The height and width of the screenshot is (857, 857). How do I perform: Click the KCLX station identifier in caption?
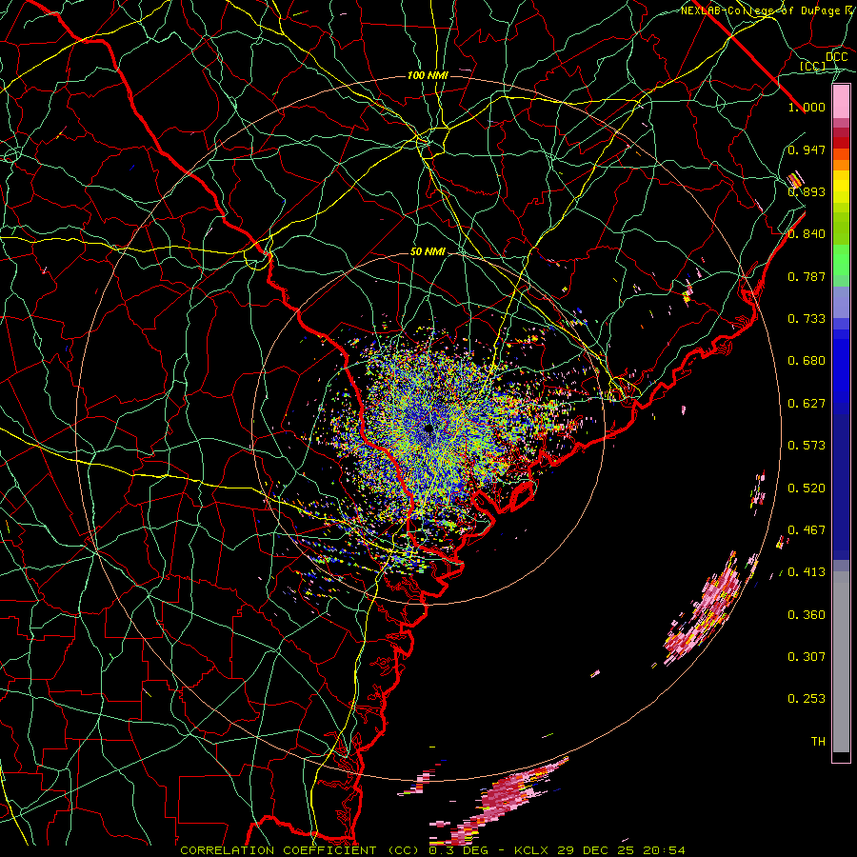click(531, 850)
